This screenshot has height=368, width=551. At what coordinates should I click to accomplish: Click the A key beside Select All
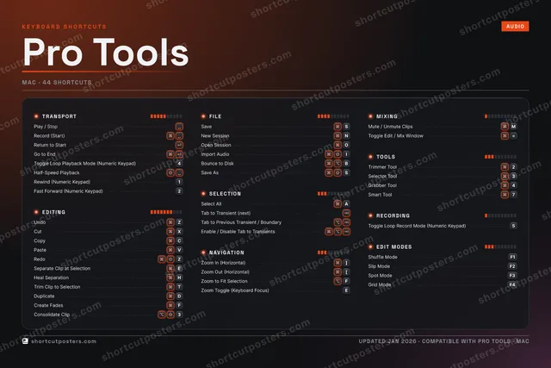346,203
